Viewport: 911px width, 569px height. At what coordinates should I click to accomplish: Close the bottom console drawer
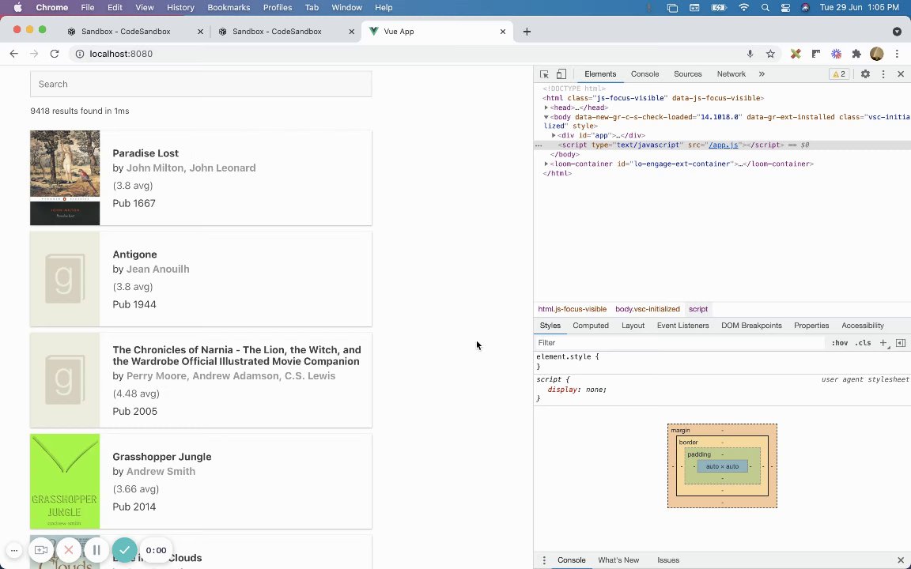point(901,560)
